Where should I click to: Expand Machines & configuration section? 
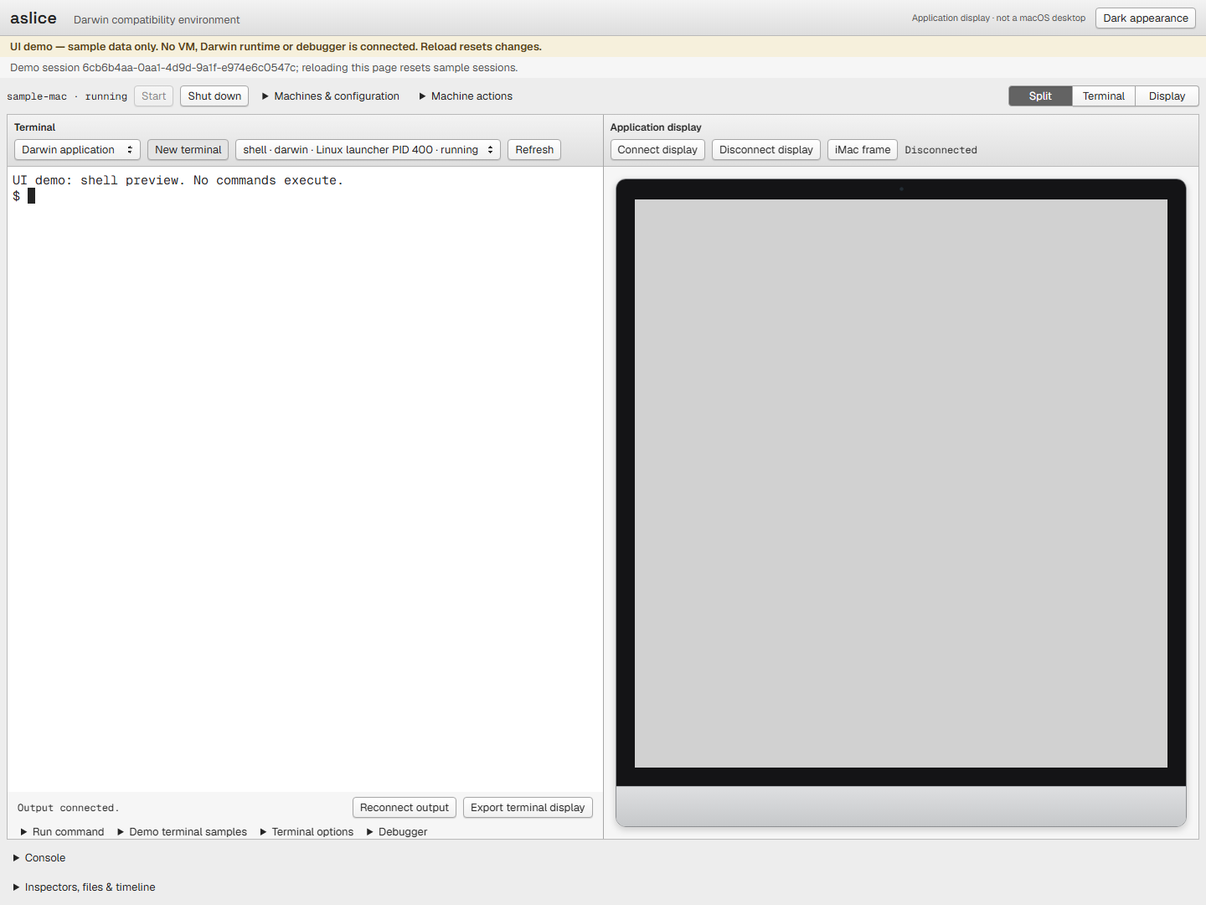click(x=331, y=96)
